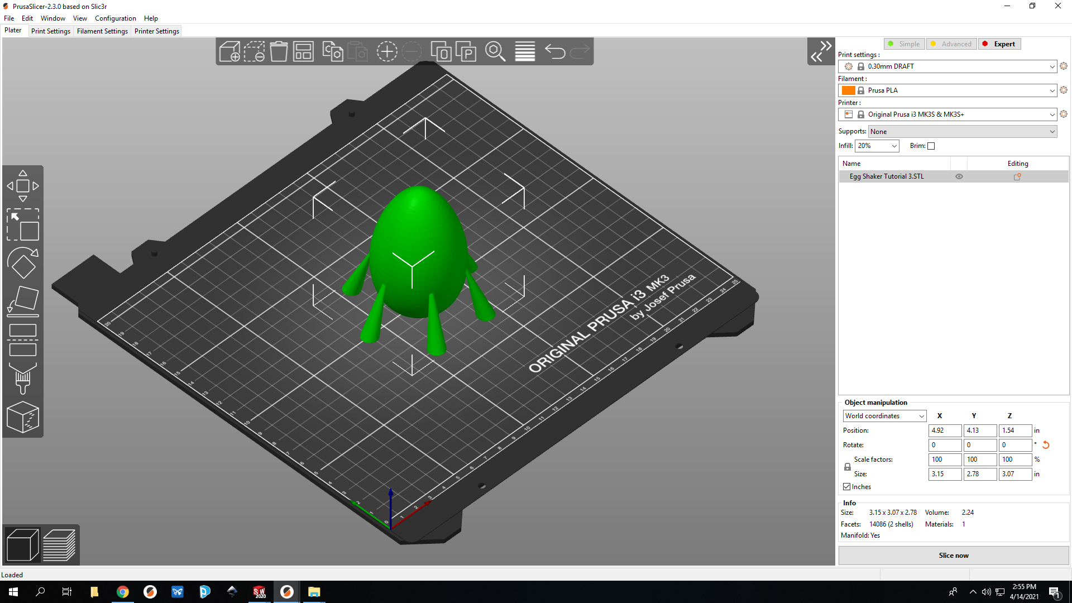This screenshot has height=603, width=1072.
Task: Click the Search magnifier toolbar icon
Action: pos(495,51)
